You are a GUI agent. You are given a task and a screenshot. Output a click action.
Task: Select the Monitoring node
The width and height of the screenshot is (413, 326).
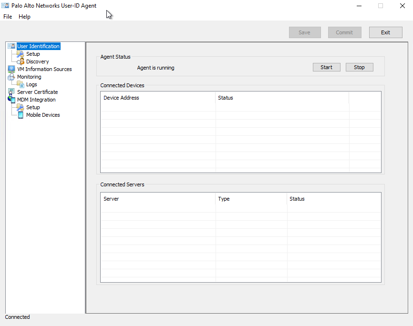[29, 77]
